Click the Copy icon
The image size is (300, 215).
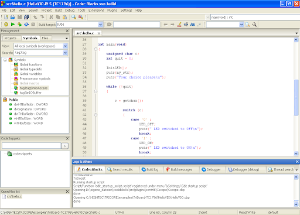pyautogui.click(x=58, y=17)
